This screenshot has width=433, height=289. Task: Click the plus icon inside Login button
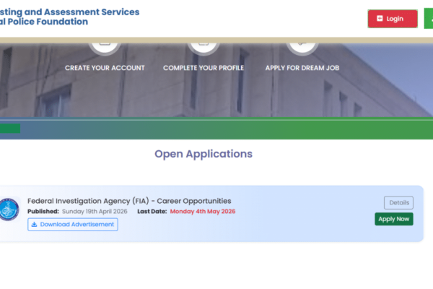(x=380, y=18)
